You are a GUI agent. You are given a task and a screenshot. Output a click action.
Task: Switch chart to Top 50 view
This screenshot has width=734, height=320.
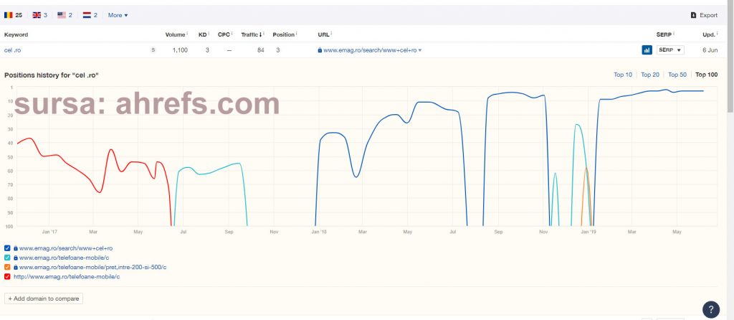[677, 75]
